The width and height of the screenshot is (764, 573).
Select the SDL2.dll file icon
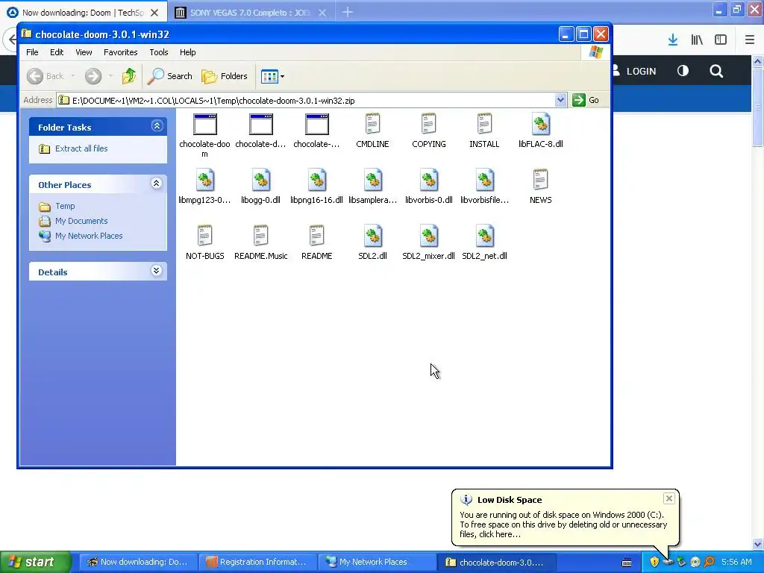373,236
